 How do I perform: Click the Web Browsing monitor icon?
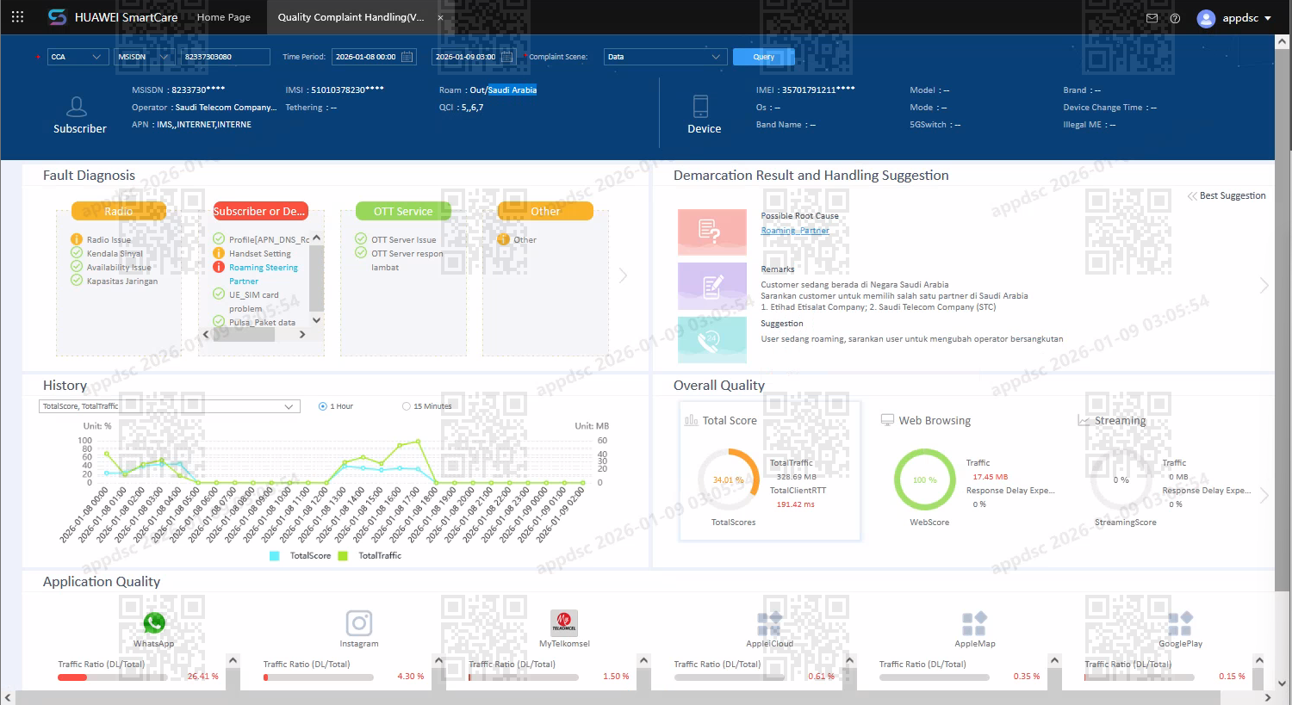tap(887, 420)
